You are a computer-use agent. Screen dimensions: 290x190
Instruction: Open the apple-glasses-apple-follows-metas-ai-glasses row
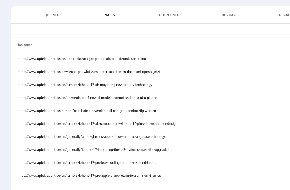point(150,137)
